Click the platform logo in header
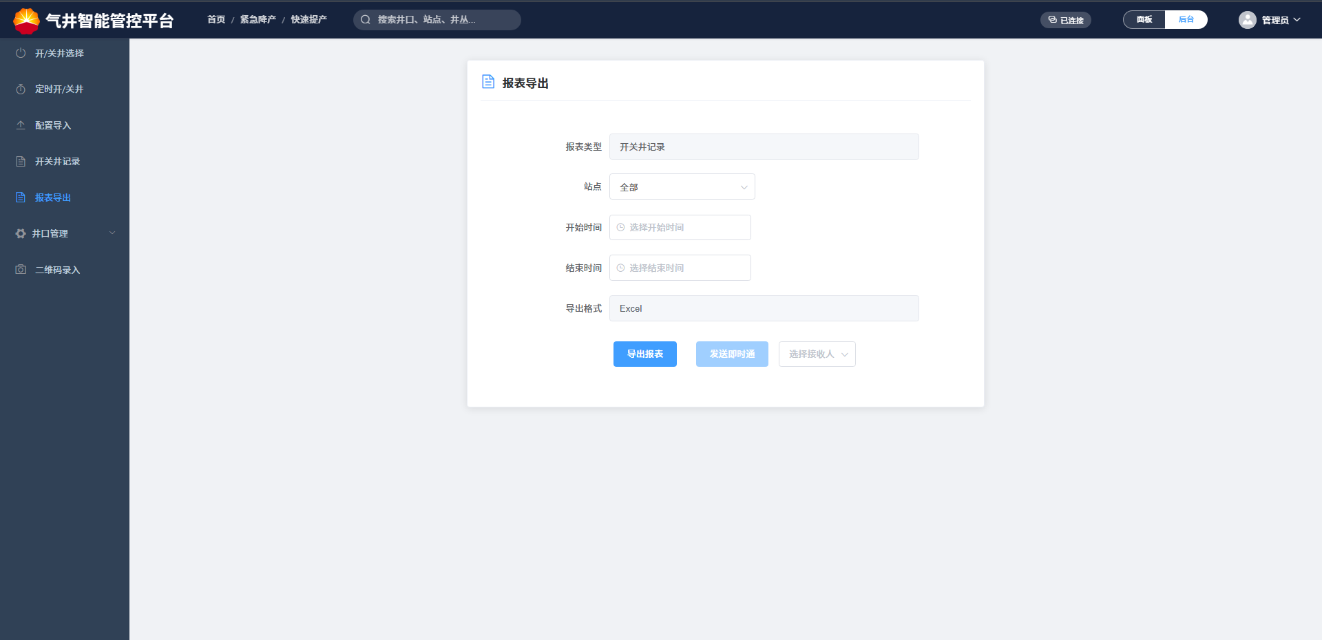This screenshot has width=1322, height=640. (x=26, y=21)
